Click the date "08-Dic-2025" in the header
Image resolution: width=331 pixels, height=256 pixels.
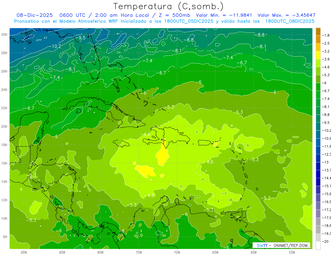click(34, 15)
